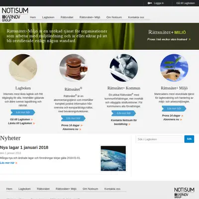Click the Rättsnätet card heading
The image size is (199, 199).
coord(73,89)
